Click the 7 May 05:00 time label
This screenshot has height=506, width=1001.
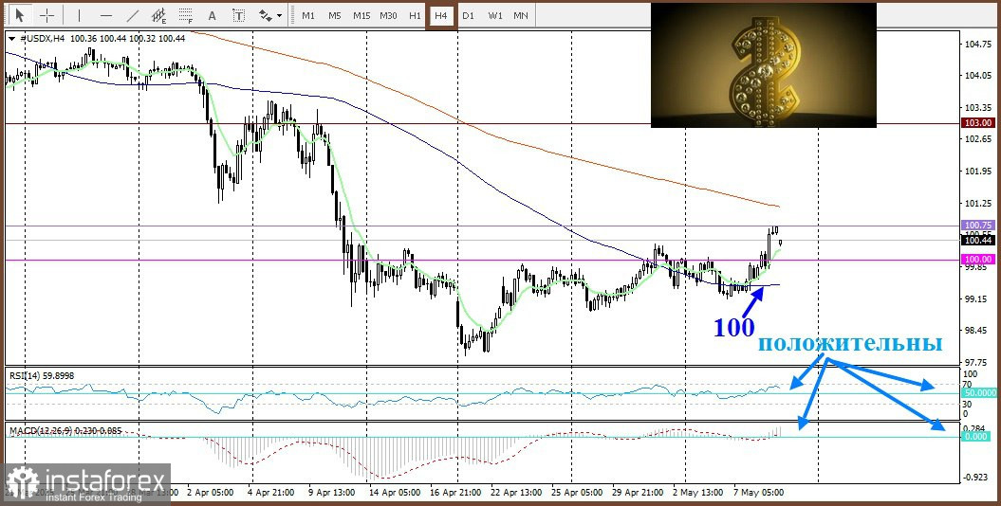(758, 493)
